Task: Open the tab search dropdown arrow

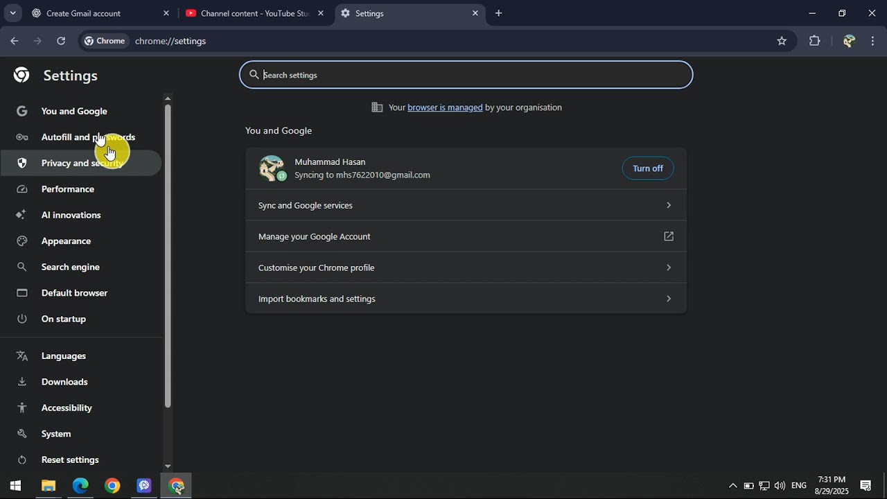Action: (12, 13)
